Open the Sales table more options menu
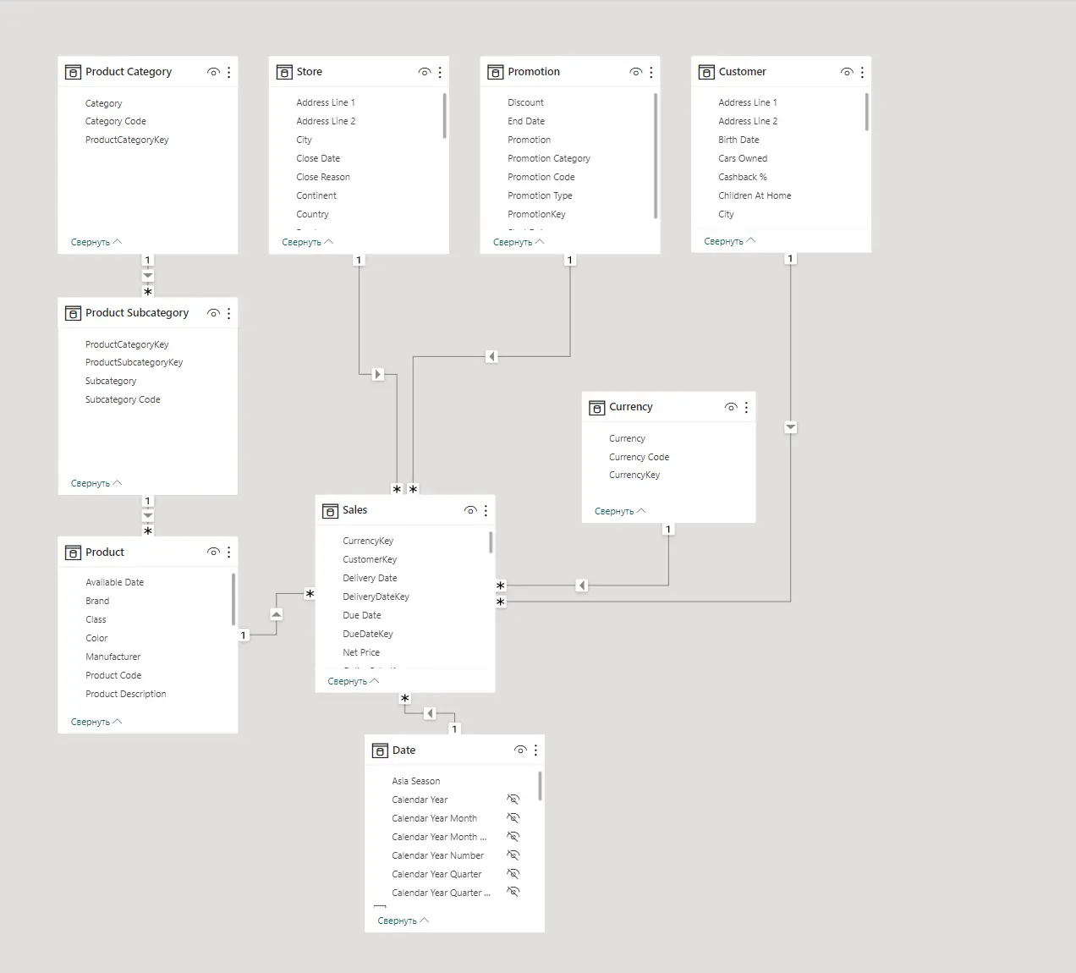Viewport: 1076px width, 973px height. (x=486, y=510)
